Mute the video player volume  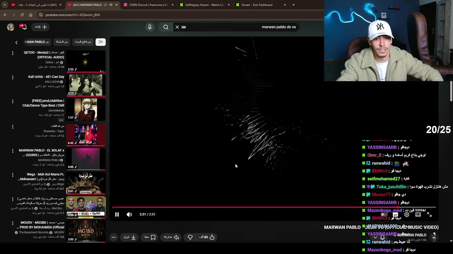point(129,214)
